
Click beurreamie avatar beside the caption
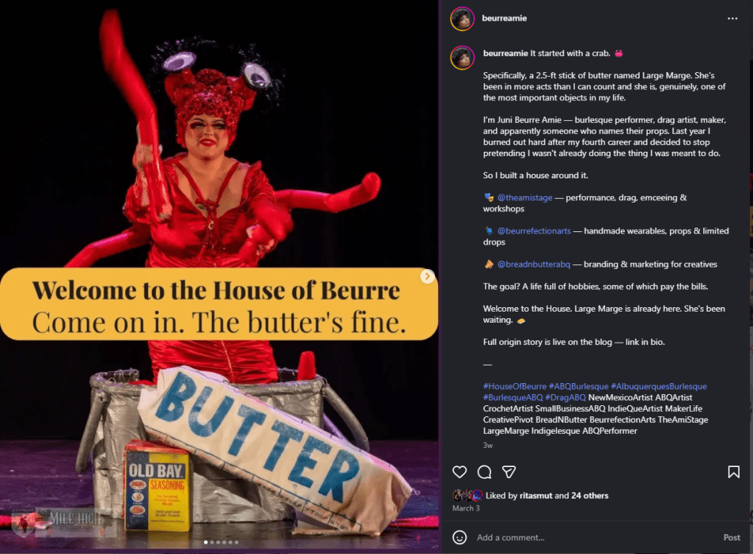462,57
